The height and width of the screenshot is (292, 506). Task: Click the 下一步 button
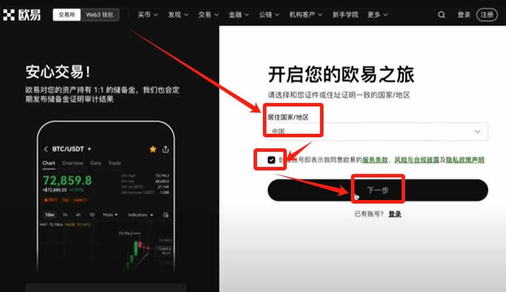click(377, 190)
